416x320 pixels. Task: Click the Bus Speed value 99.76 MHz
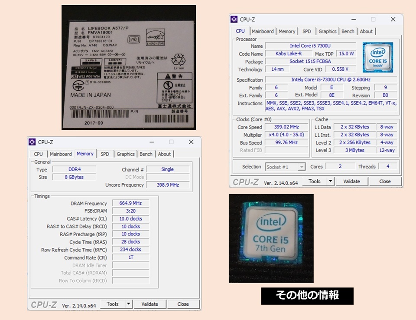(x=286, y=142)
